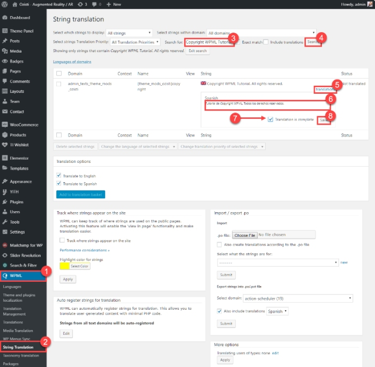Image resolution: width=375 pixels, height=367 pixels.
Task: Open the Languages of domains link
Action: pyautogui.click(x=72, y=62)
